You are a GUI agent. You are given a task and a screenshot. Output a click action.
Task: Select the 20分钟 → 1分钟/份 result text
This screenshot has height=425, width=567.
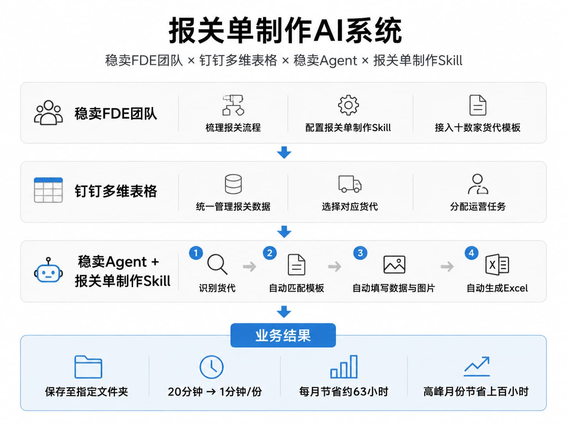(x=215, y=392)
